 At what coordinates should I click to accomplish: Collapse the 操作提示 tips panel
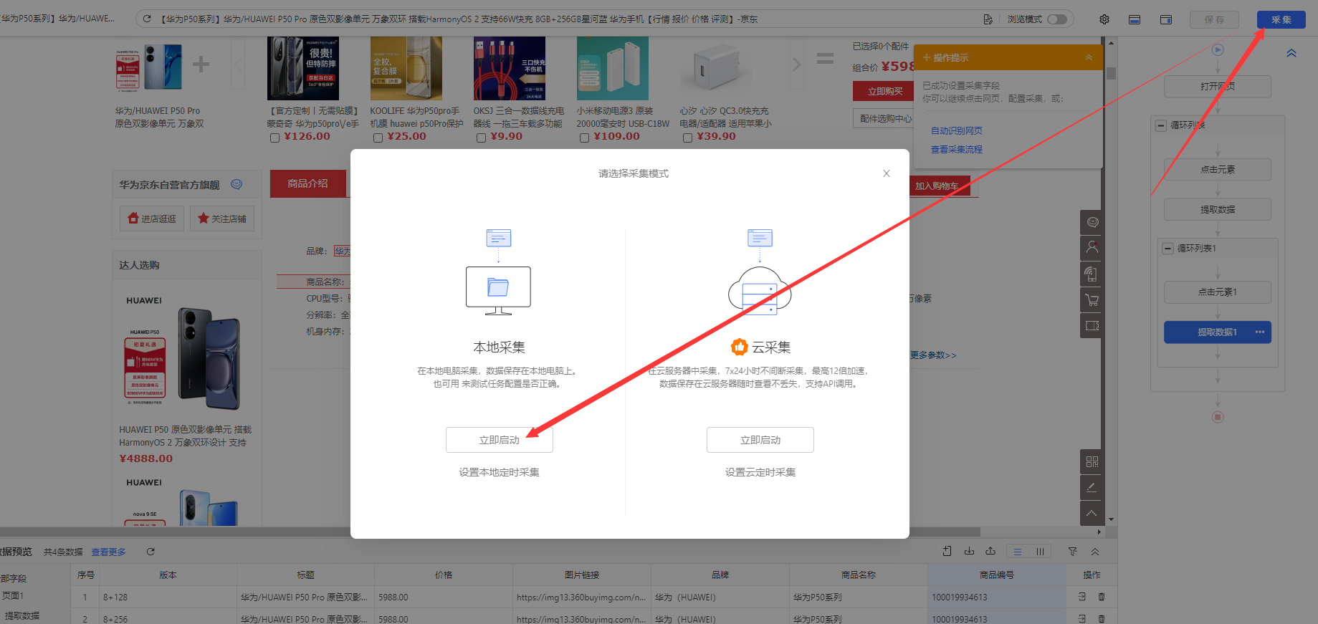click(x=1089, y=57)
